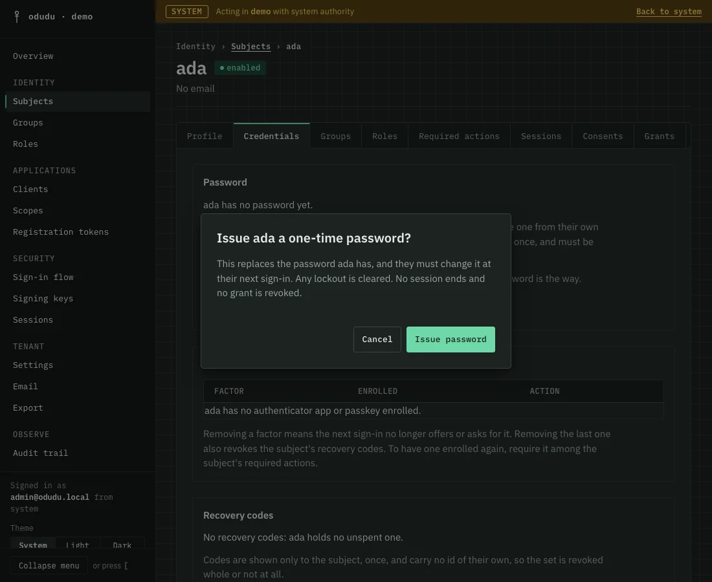Screen dimensions: 712x582
Task: Open Scopes under Applications
Action: click(x=78, y=211)
